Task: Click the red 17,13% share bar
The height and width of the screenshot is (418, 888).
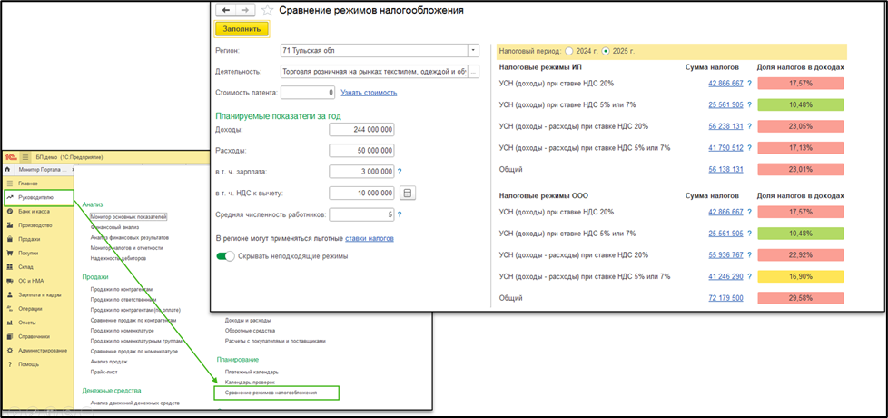Action: point(801,148)
